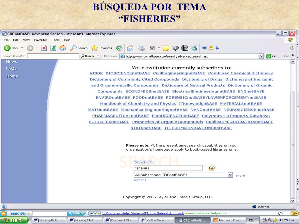This screenshot has height=224, width=299.
Task: Open the SearchBar more dropdown
Action: [x=95, y=213]
